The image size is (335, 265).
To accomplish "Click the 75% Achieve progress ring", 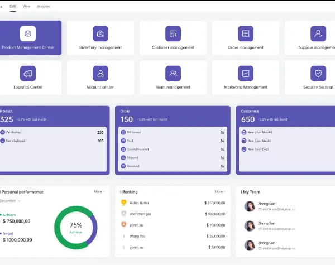I will click(76, 228).
